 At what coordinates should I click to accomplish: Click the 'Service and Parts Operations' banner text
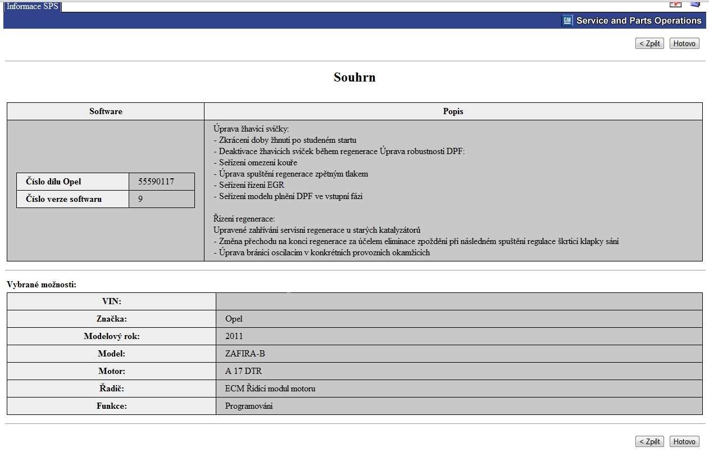point(639,21)
